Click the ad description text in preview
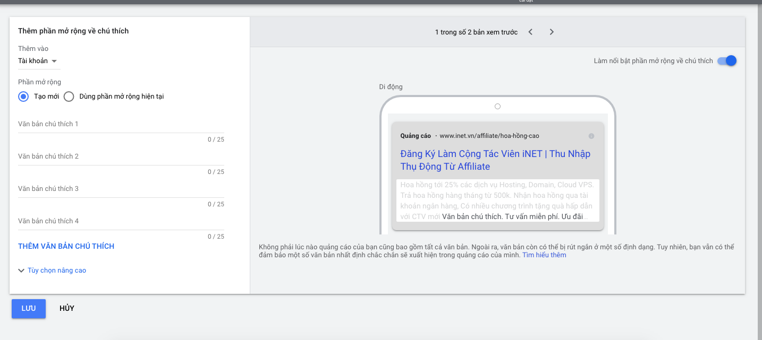 point(498,200)
